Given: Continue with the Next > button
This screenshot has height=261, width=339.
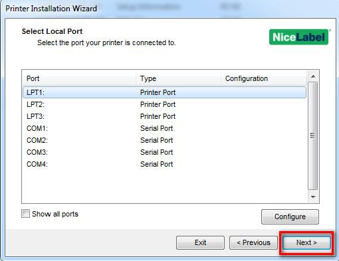Looking at the screenshot, I should click(306, 242).
